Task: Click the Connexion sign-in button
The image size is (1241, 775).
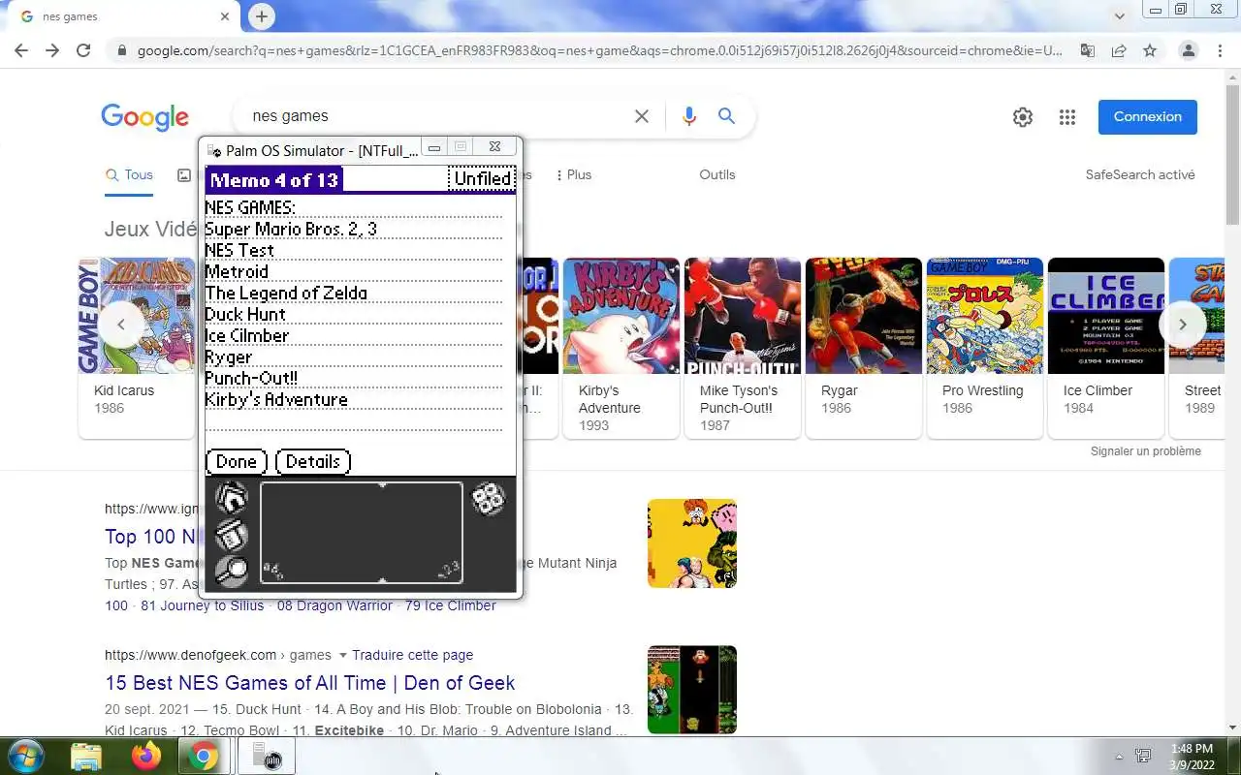Action: 1148,117
